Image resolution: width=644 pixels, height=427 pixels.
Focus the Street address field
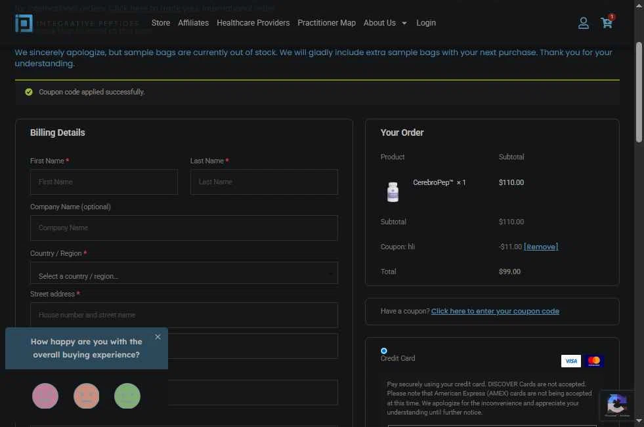(x=184, y=315)
